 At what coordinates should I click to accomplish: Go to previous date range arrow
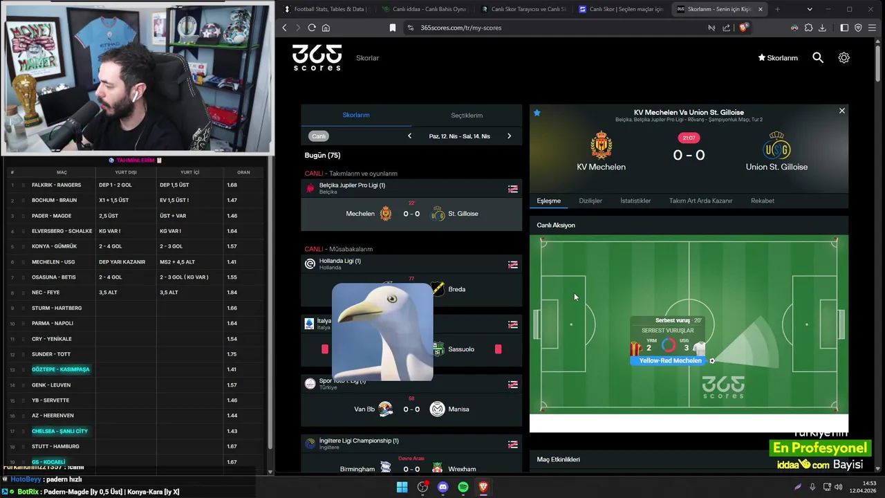coord(409,136)
